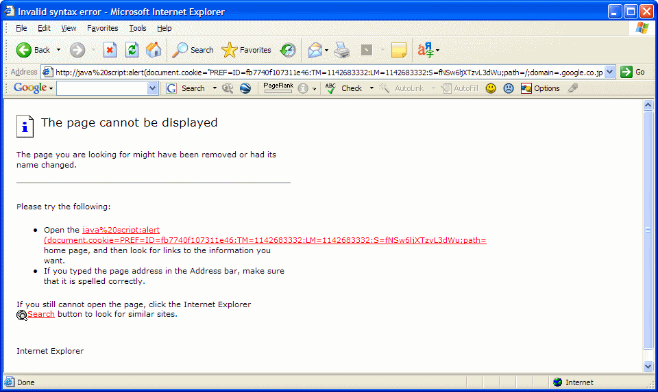Viewport: 658px width, 392px height.
Task: Click the page info circular icon
Action: 303,88
